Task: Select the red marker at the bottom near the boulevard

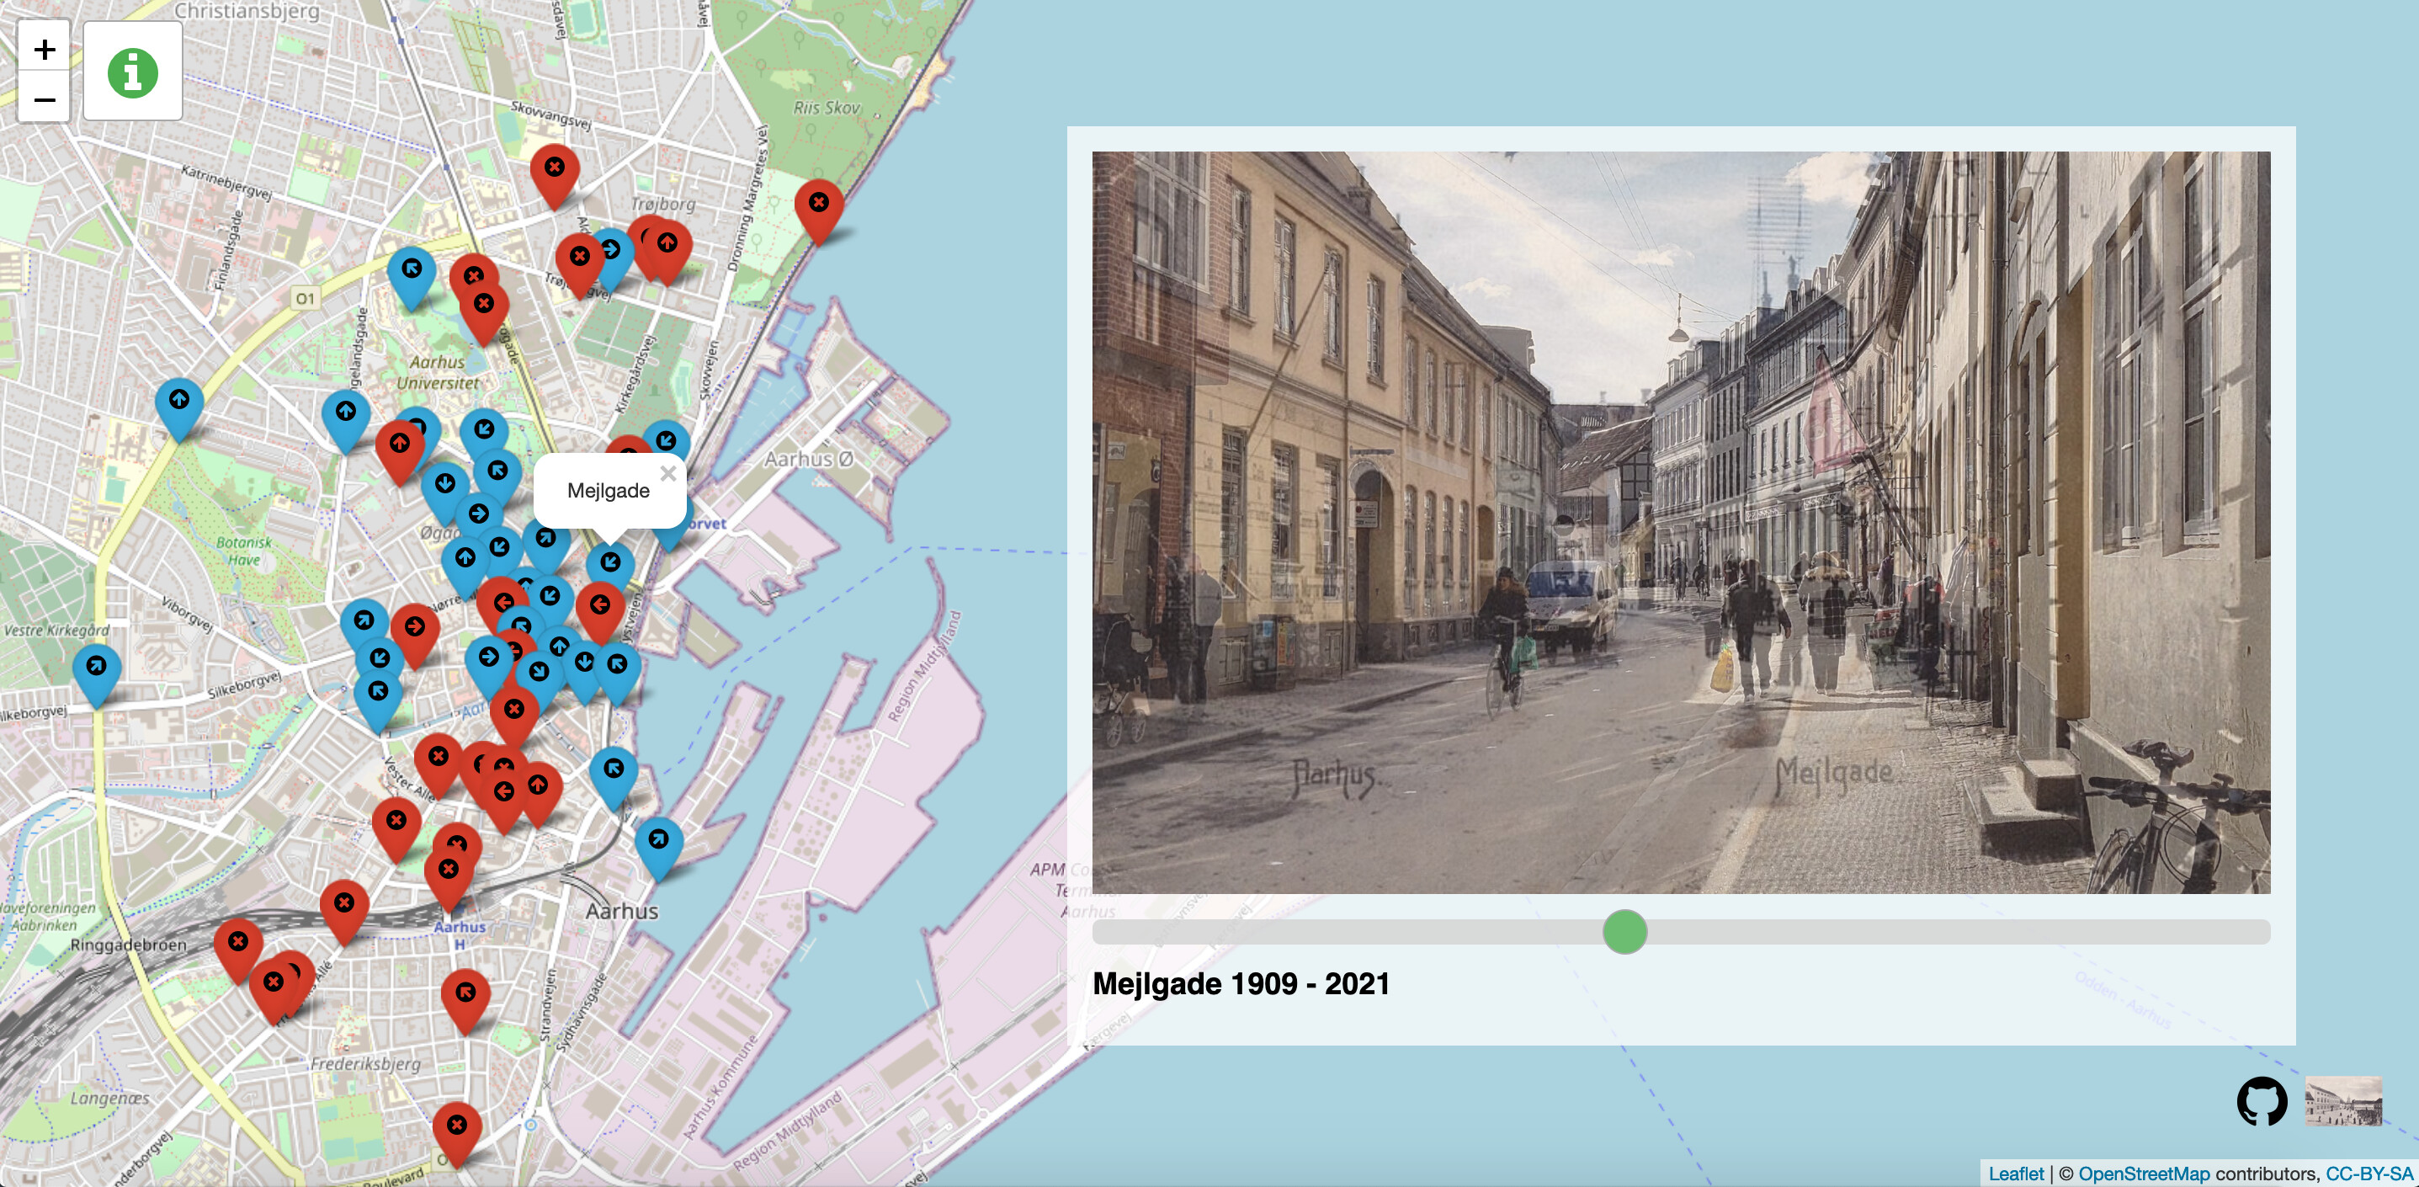Action: pos(456,1135)
